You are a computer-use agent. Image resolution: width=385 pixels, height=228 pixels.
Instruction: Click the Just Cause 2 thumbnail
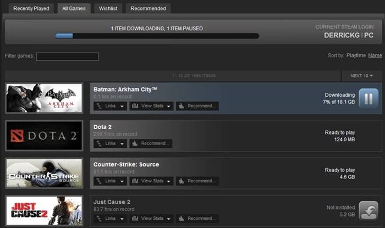pos(44,210)
